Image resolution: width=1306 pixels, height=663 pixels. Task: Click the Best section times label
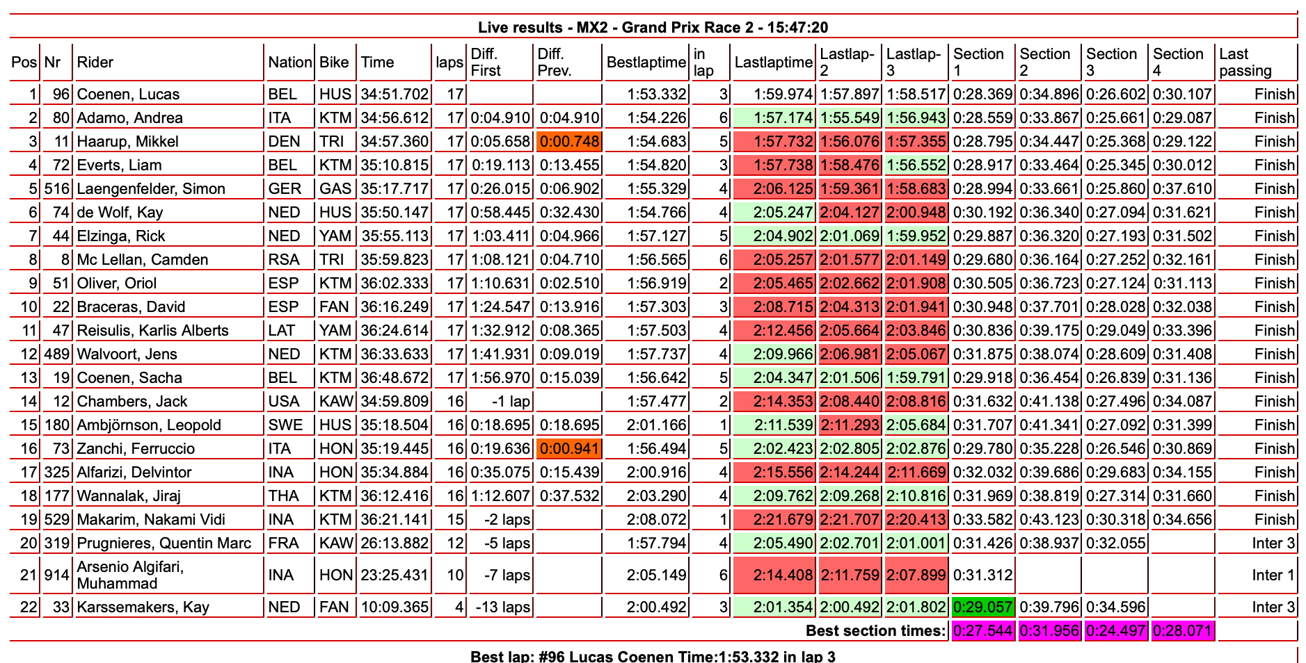coord(875,631)
